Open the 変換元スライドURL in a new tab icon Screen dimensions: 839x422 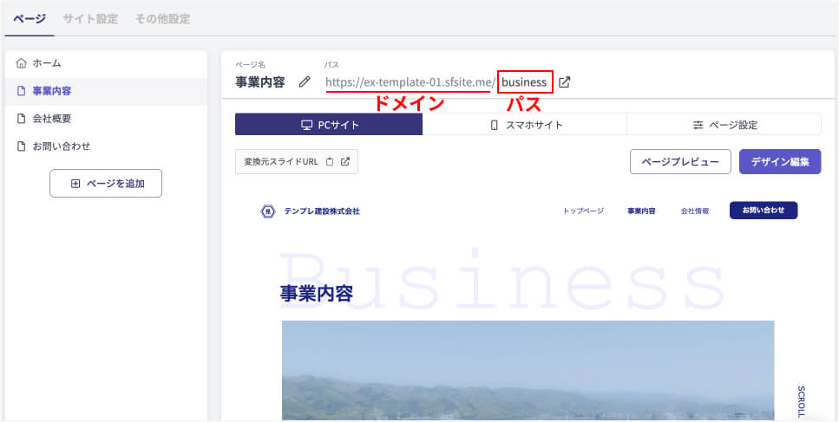point(344,161)
